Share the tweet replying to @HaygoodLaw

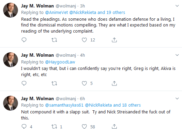[x=114, y=83]
